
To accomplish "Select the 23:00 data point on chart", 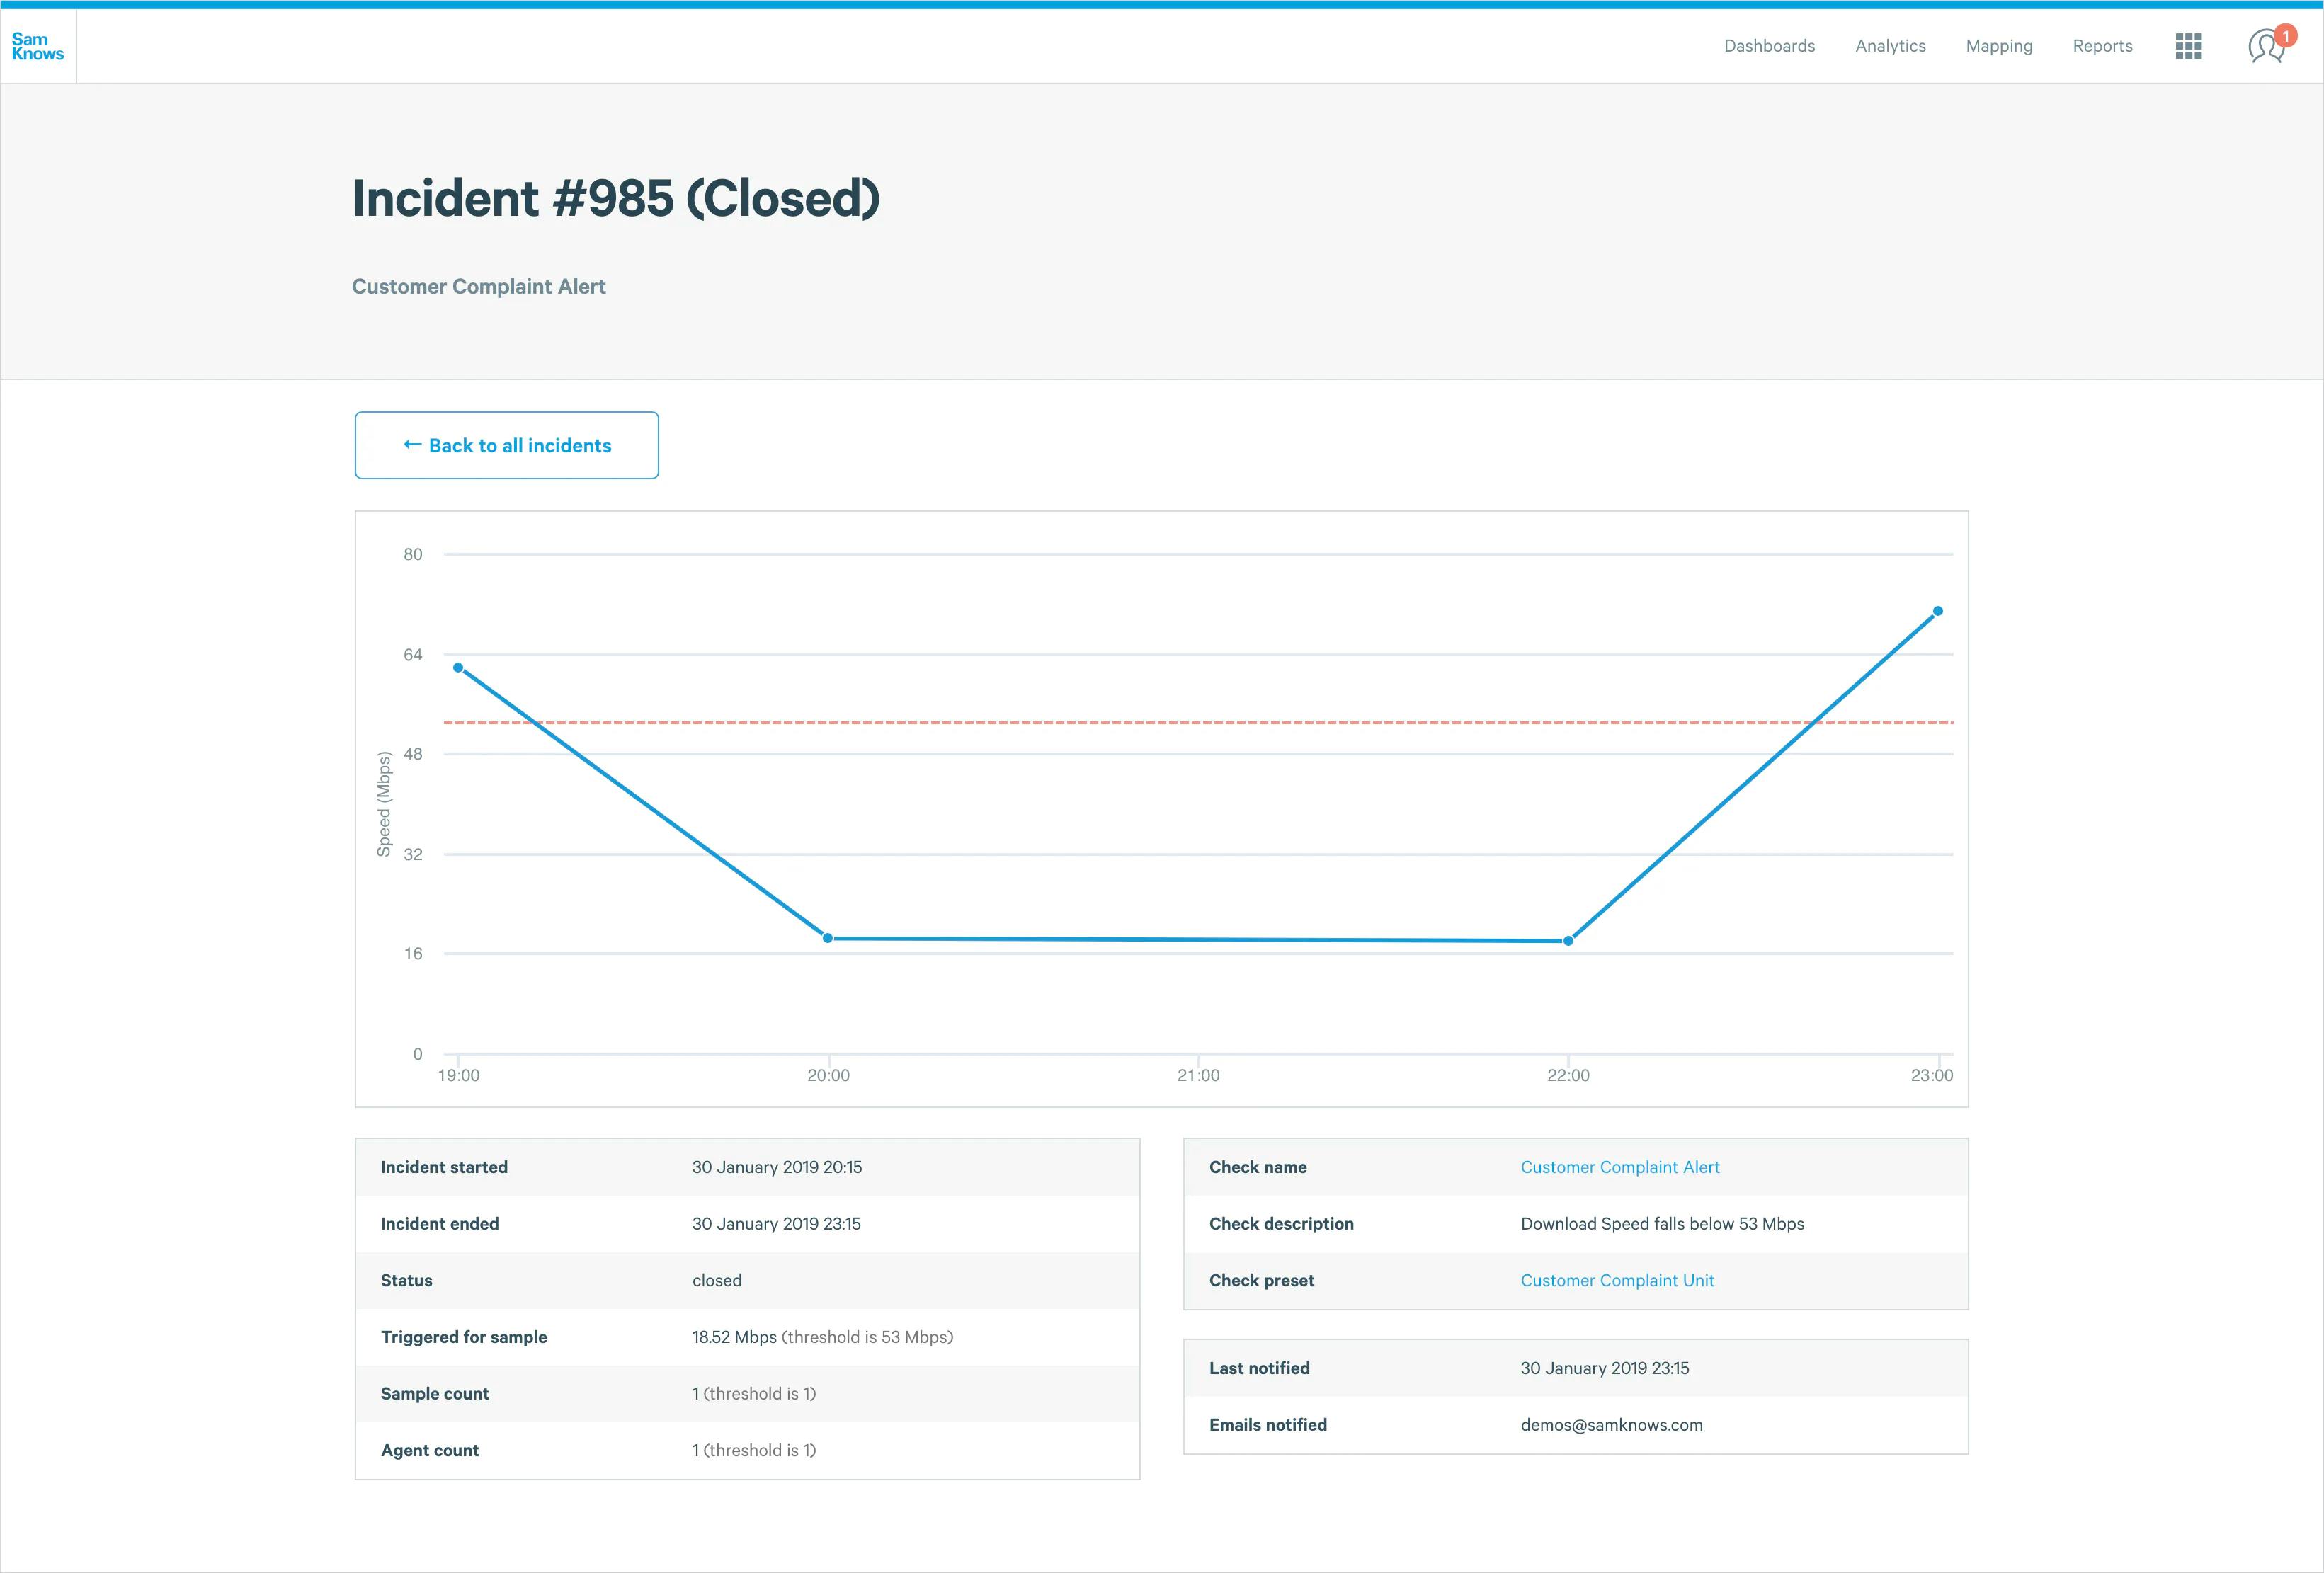I will (1938, 611).
